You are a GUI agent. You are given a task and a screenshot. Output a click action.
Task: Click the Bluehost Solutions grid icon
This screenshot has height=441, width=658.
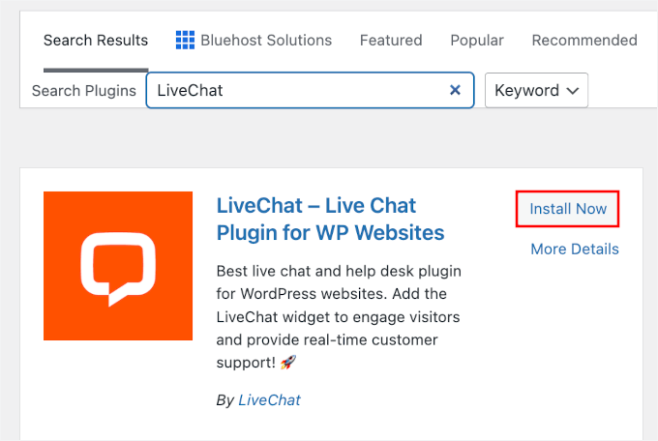pos(185,40)
